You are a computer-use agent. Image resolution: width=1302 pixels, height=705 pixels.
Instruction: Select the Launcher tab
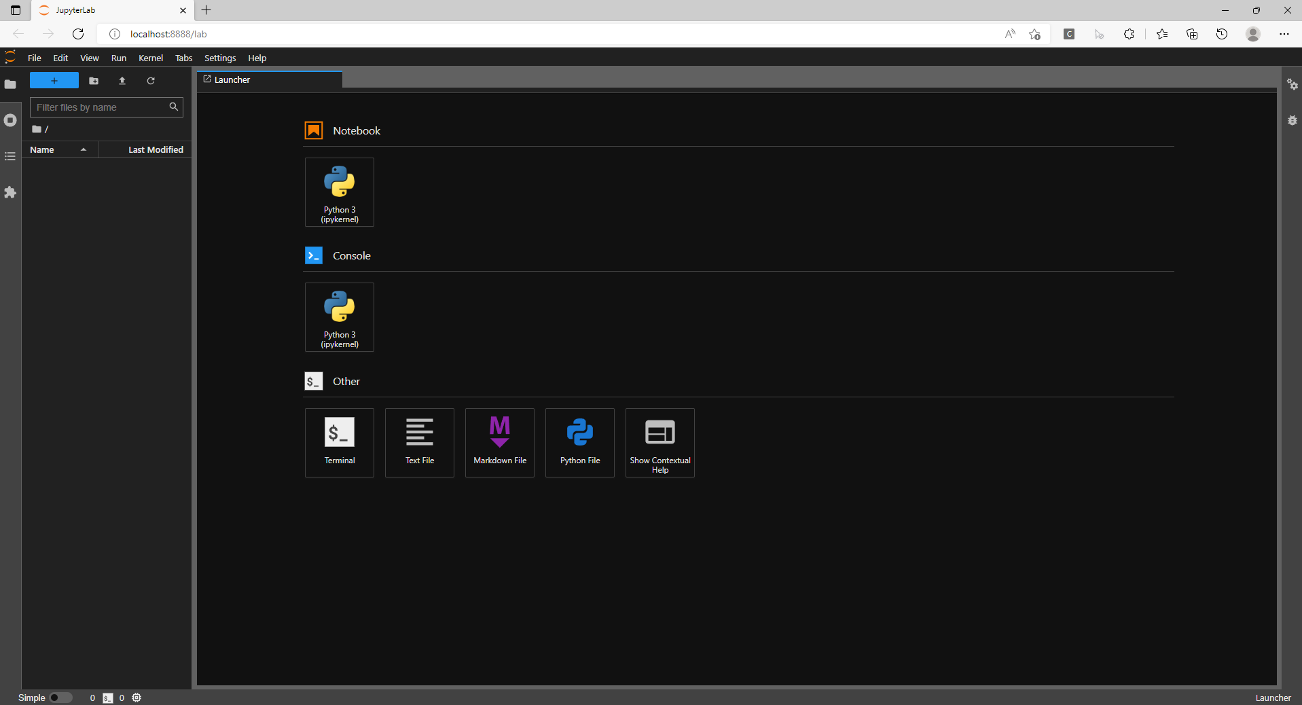tap(270, 79)
